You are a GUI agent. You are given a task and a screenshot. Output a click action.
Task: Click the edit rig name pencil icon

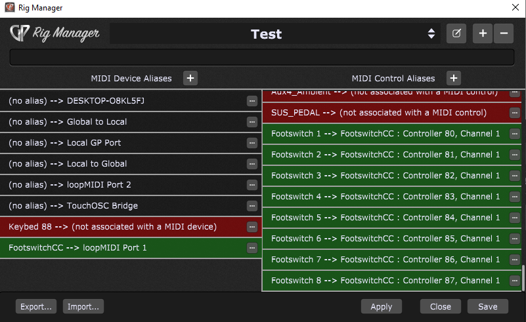(x=456, y=33)
